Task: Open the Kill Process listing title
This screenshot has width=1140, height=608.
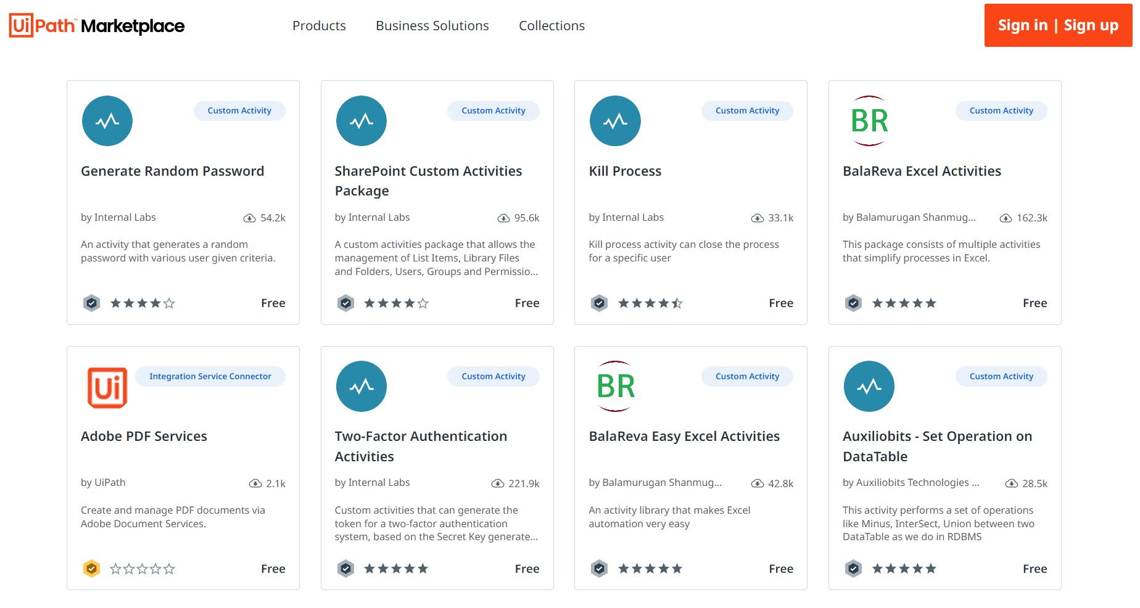Action: pos(625,171)
